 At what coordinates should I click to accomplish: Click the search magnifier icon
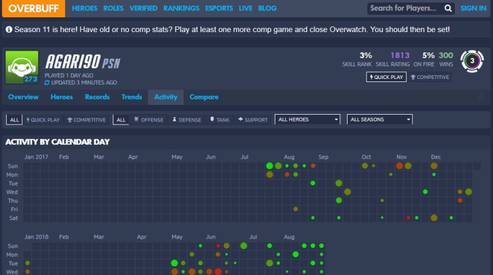click(448, 9)
